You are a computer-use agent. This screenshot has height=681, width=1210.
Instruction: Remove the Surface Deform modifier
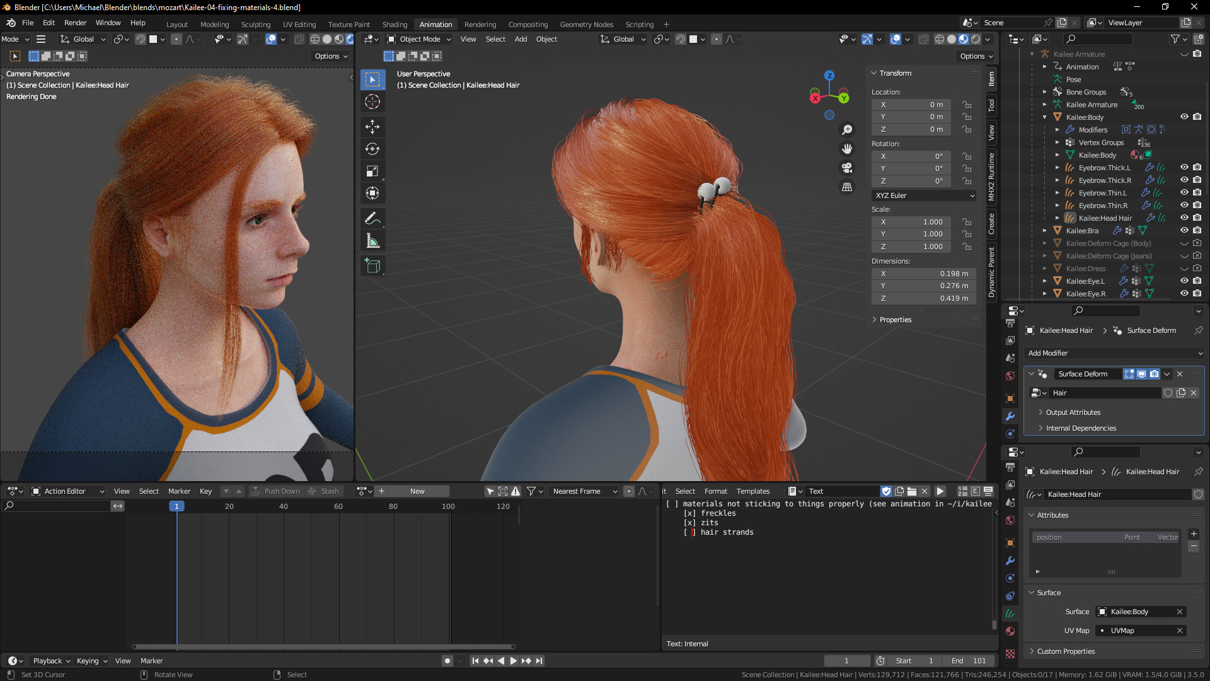[x=1180, y=374]
